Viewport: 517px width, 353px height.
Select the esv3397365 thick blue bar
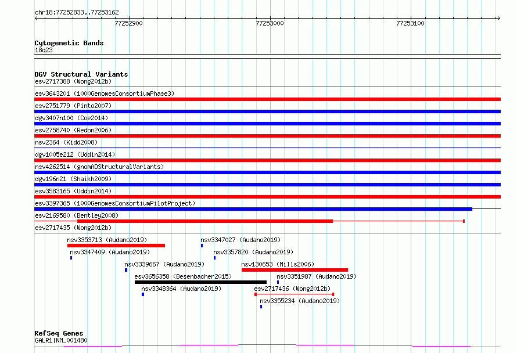click(x=253, y=209)
